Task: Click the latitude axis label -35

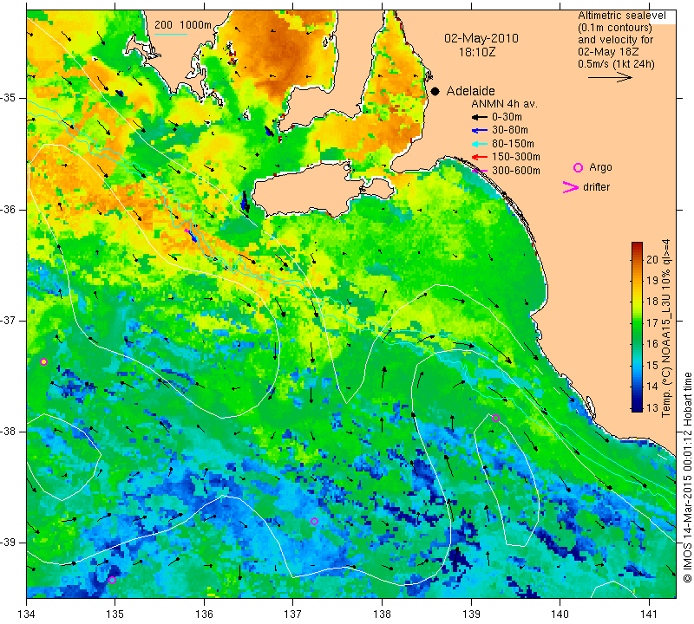Action: tap(8, 98)
